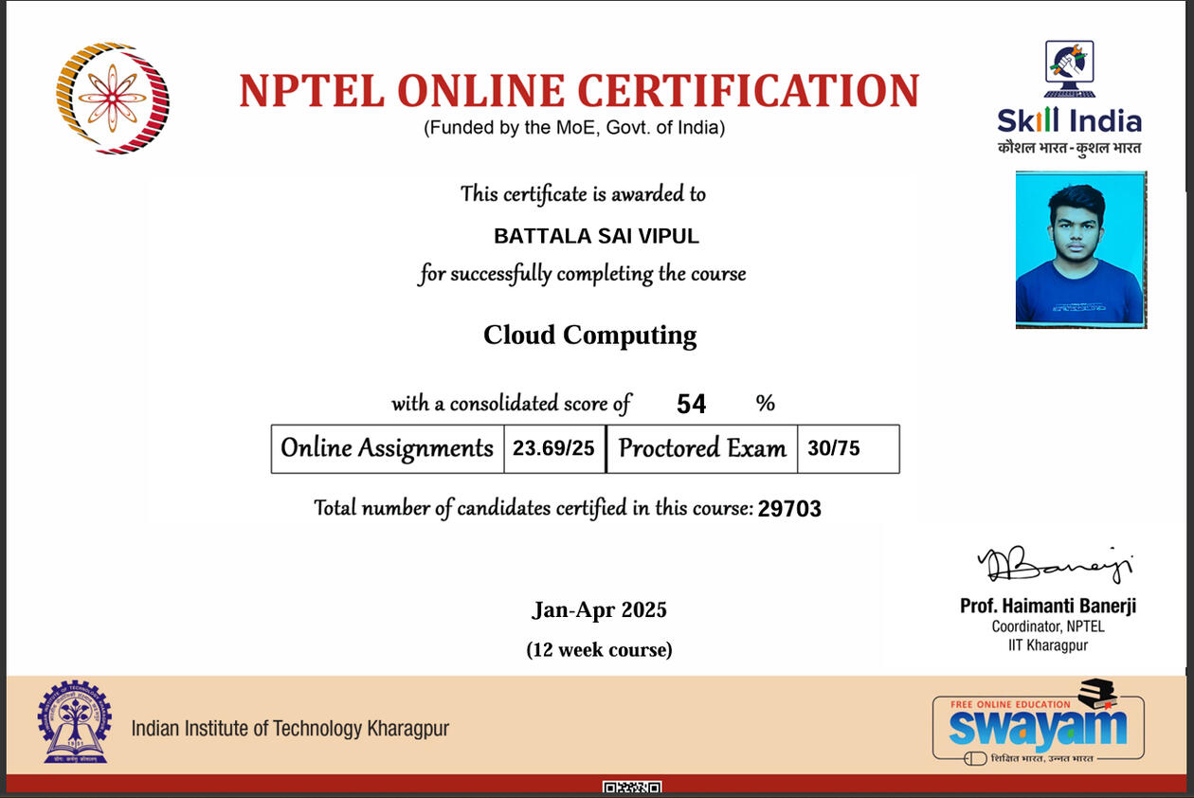Image resolution: width=1194 pixels, height=798 pixels.
Task: Click the books icon on Swayam logo
Action: 1097,694
